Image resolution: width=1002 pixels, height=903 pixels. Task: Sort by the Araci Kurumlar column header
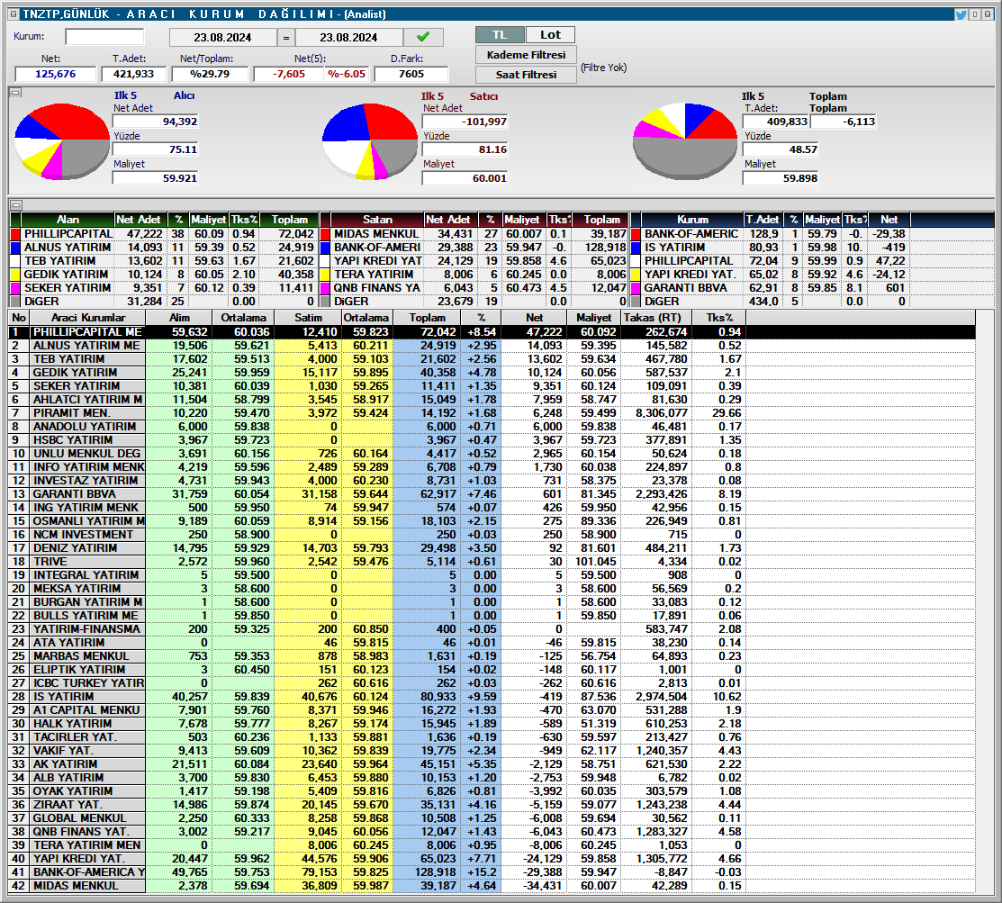pos(87,318)
